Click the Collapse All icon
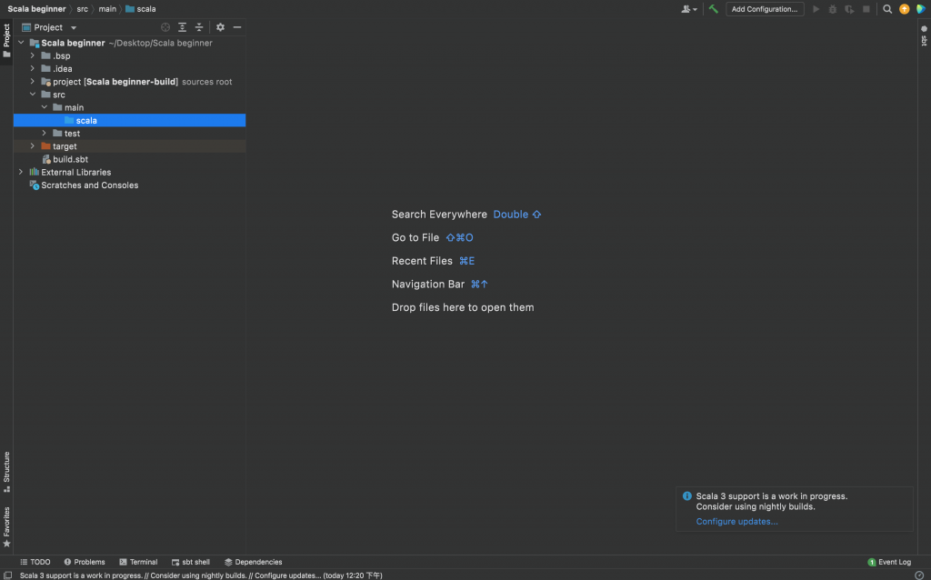Screen dimensions: 931x580 tap(199, 27)
